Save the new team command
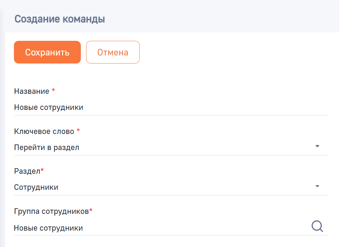Screen dimensions: 339x247 (x=47, y=52)
